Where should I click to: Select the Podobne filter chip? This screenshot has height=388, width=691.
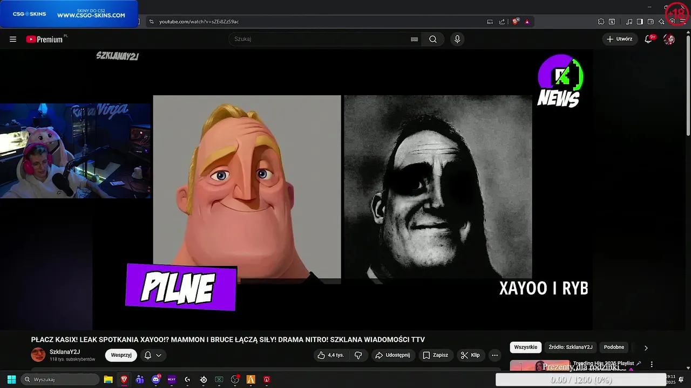pyautogui.click(x=614, y=348)
